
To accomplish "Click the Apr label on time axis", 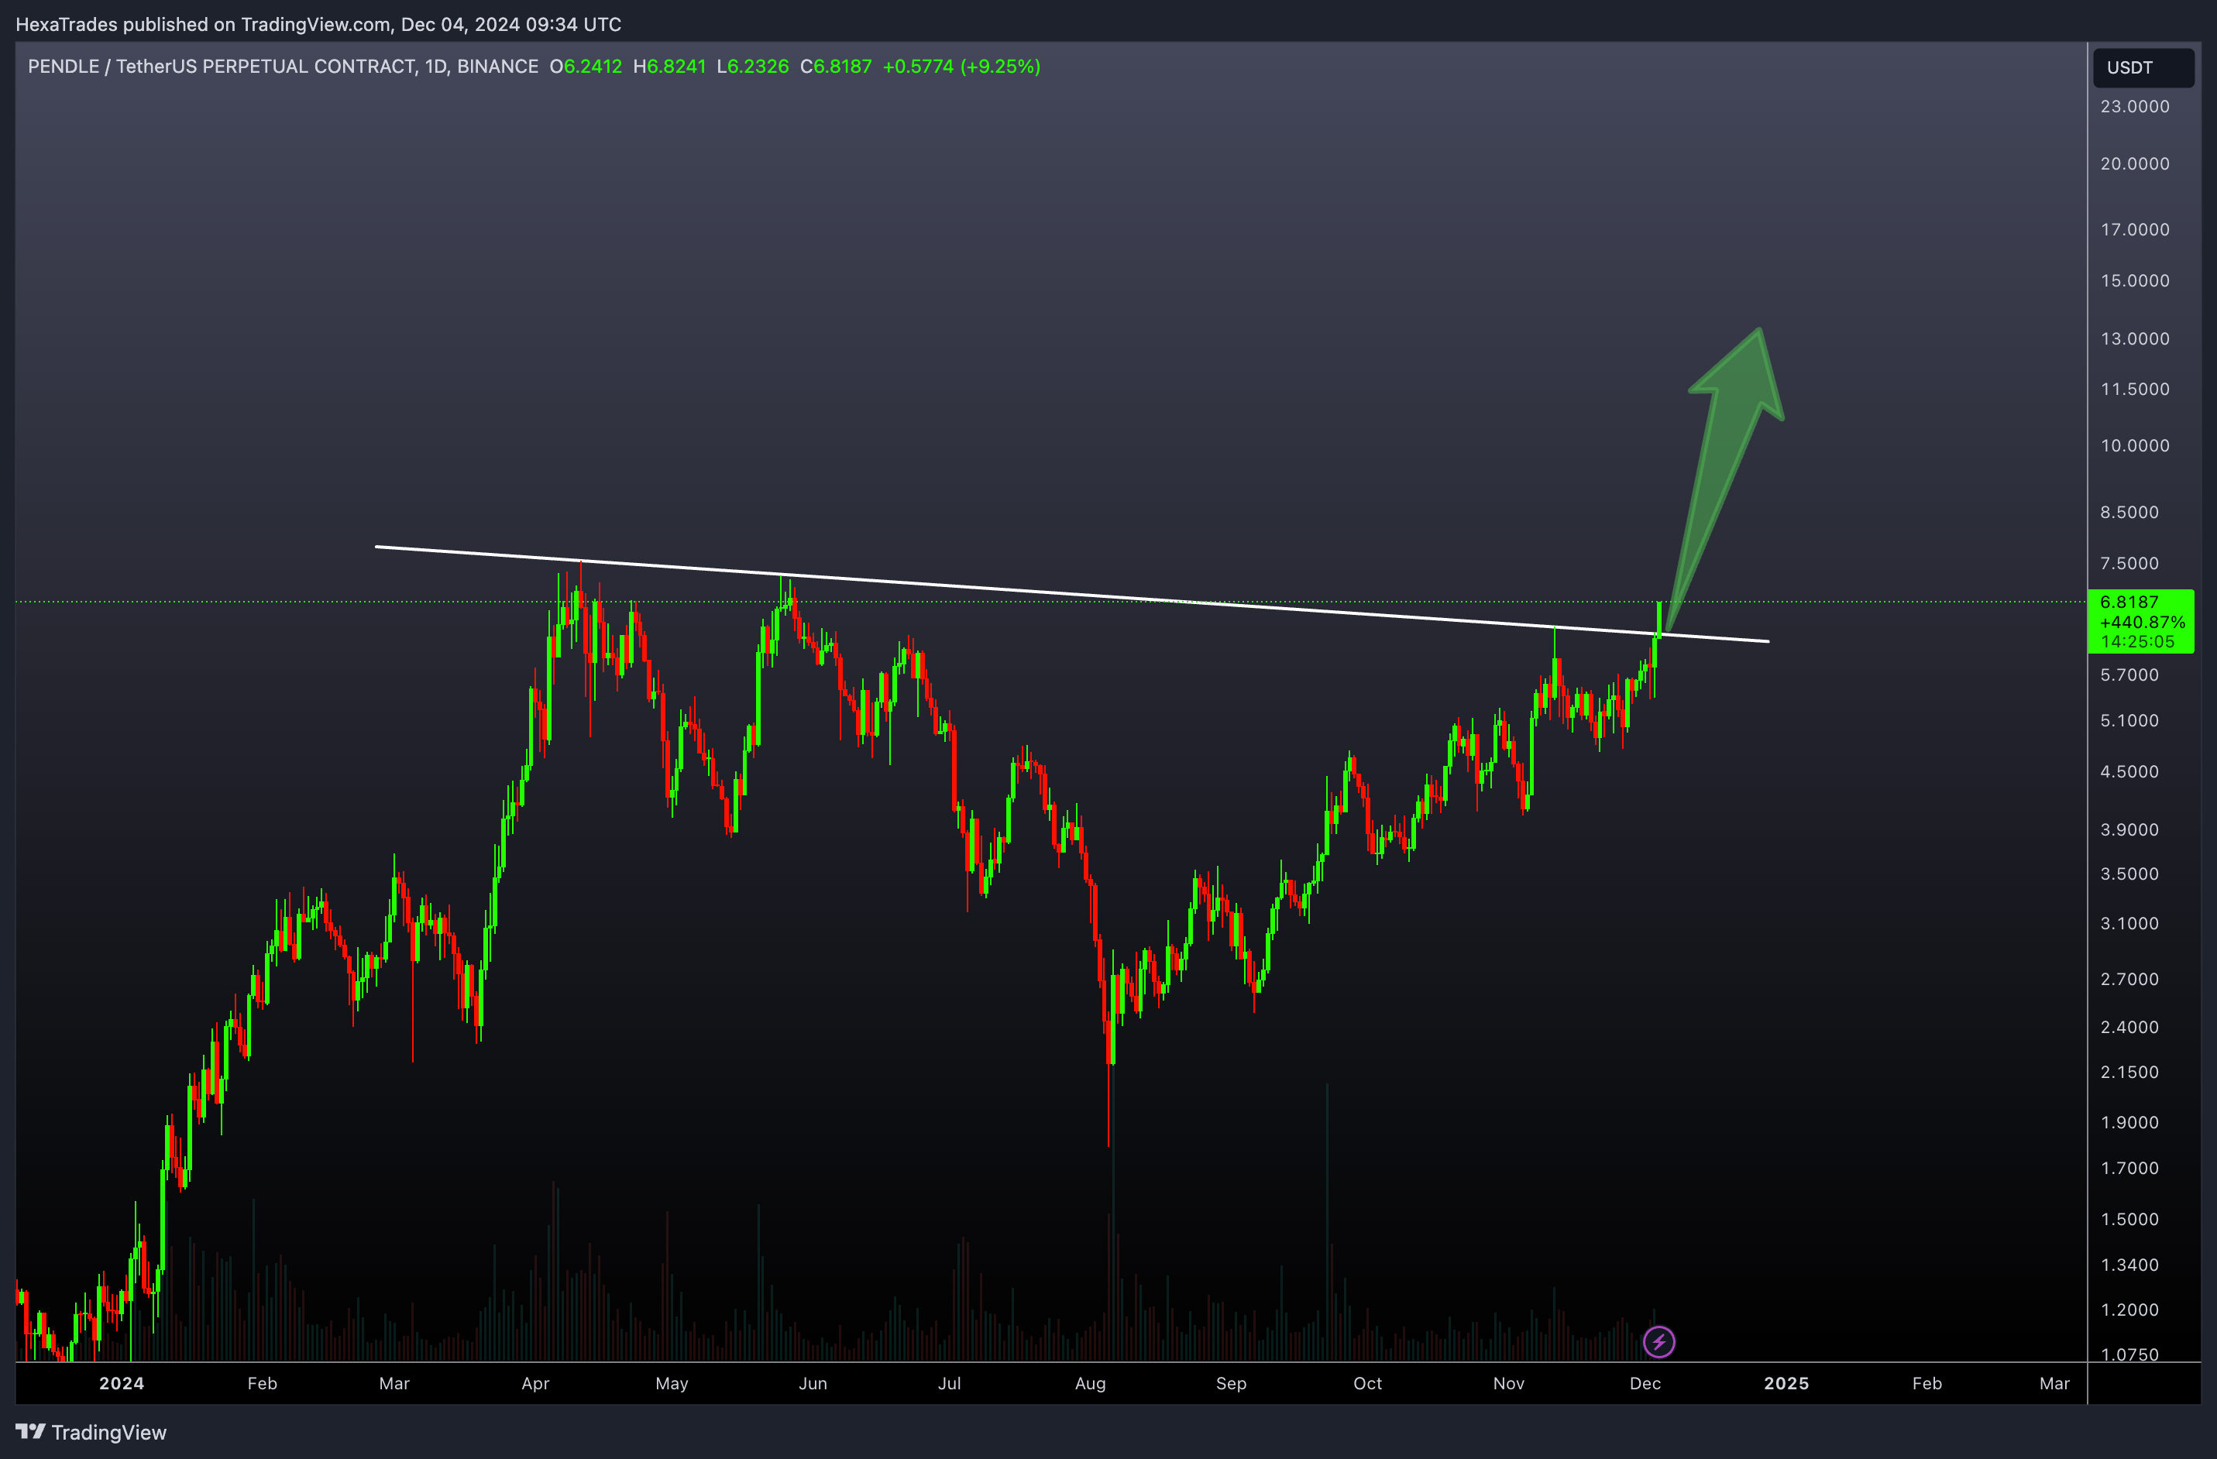I will (534, 1384).
